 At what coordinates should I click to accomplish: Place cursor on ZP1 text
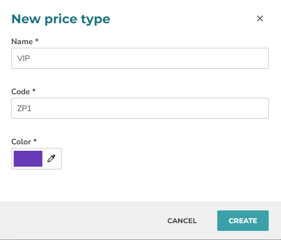click(x=24, y=108)
